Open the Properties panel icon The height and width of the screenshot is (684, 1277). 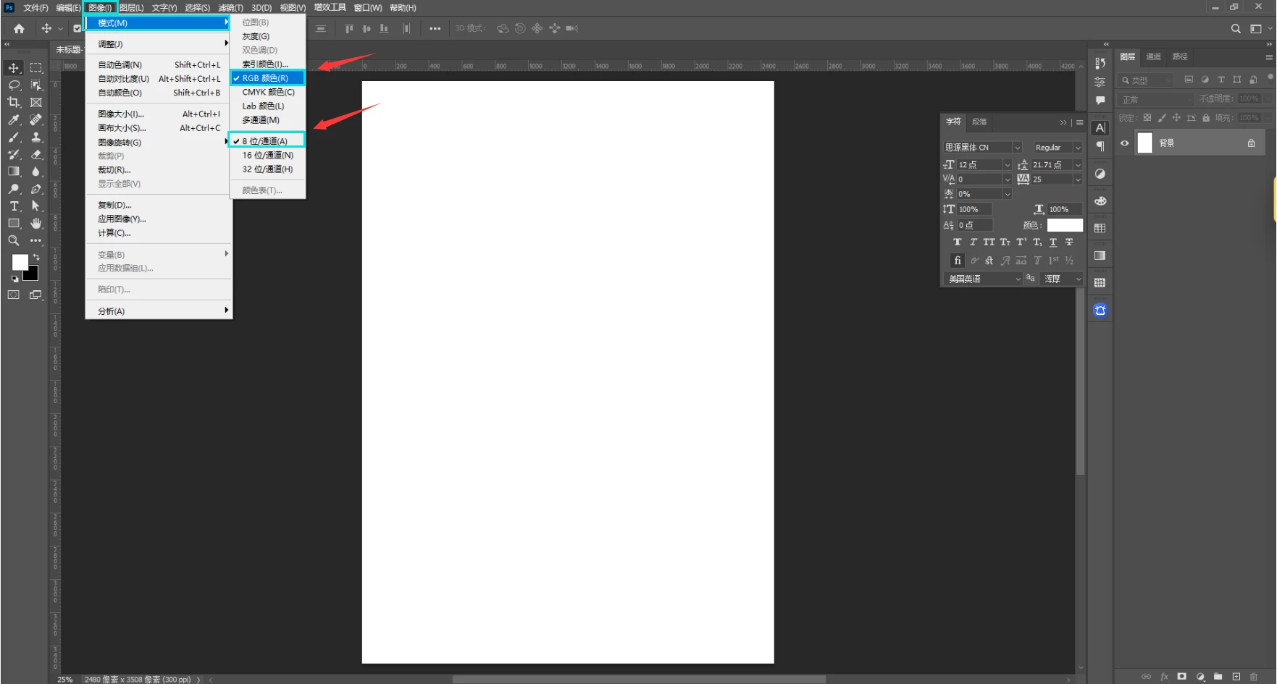(1100, 82)
